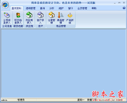Click the admin status bar entry
This screenshot has width=127, height=103.
[4, 100]
